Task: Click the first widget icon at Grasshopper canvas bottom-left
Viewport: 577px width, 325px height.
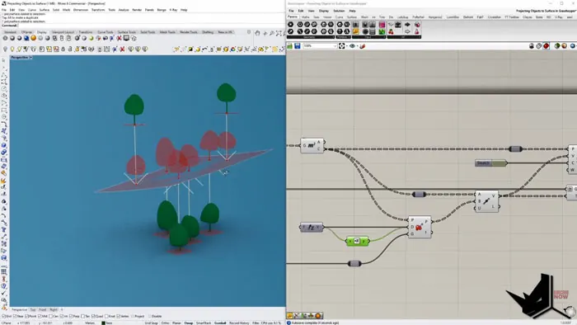Action: point(290,315)
